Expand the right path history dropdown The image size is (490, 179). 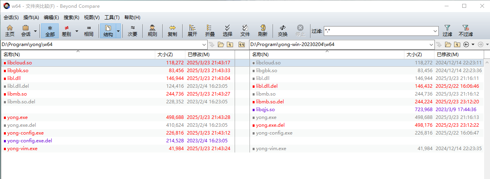pos(432,44)
